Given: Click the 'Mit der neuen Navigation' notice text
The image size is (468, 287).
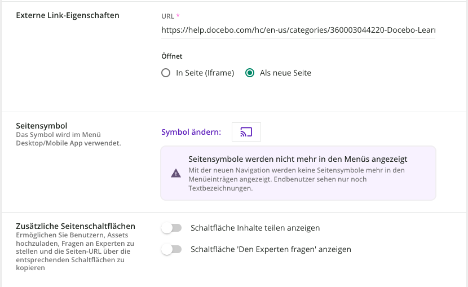Looking at the screenshot, I should 297,179.
